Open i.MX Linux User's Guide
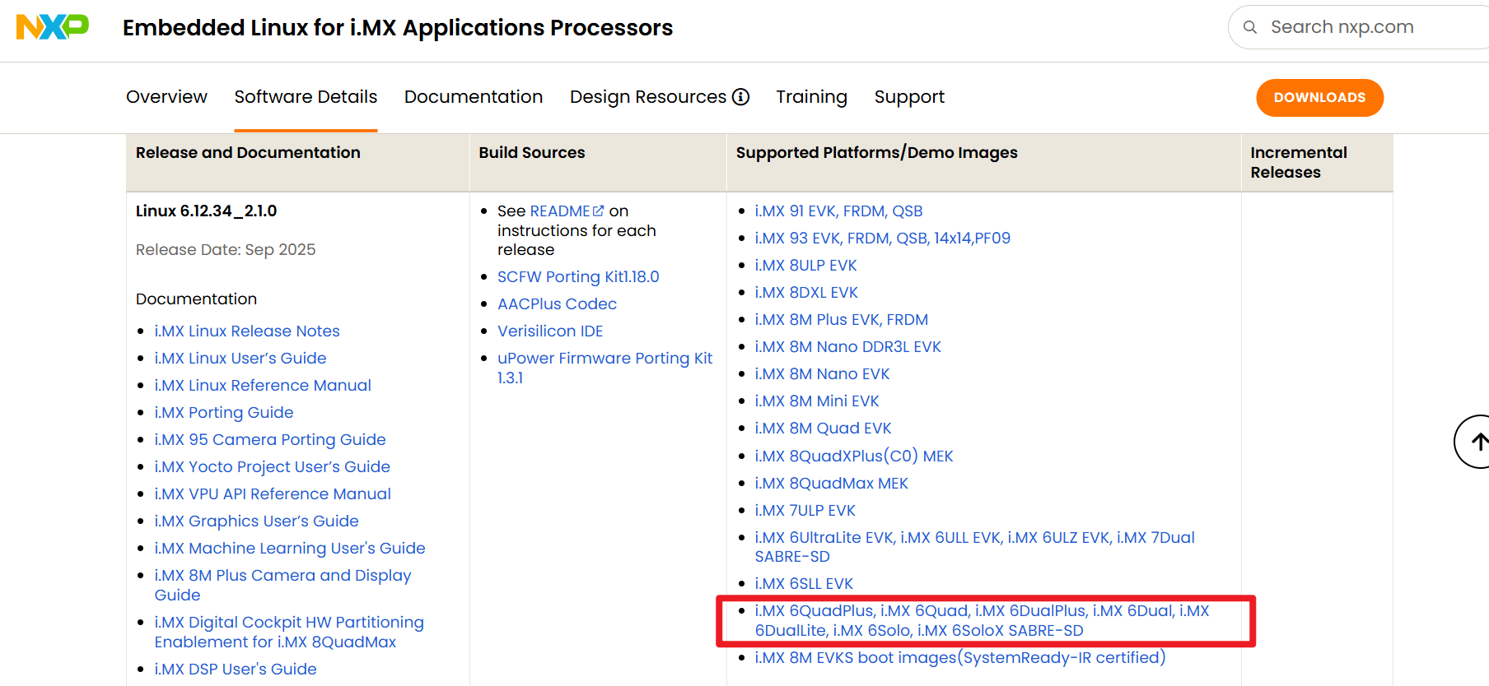The width and height of the screenshot is (1489, 686). [240, 358]
